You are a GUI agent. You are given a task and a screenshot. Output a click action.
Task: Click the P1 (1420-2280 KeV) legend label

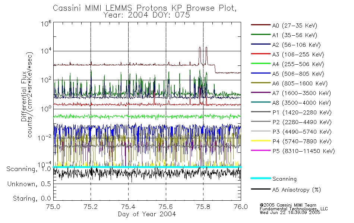click(302, 112)
